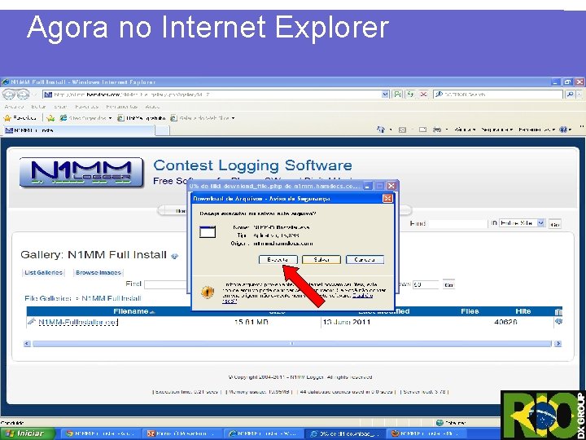Click the File Galleries breadcrumb link
The width and height of the screenshot is (586, 440).
tap(47, 298)
